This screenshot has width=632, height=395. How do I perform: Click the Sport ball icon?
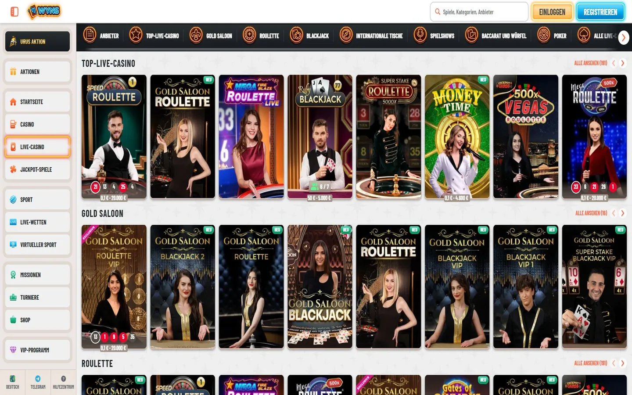click(x=13, y=200)
